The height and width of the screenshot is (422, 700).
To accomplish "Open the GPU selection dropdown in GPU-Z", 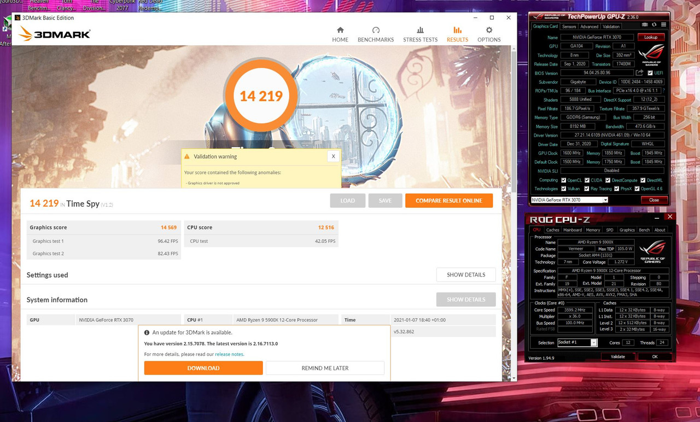I will point(569,200).
